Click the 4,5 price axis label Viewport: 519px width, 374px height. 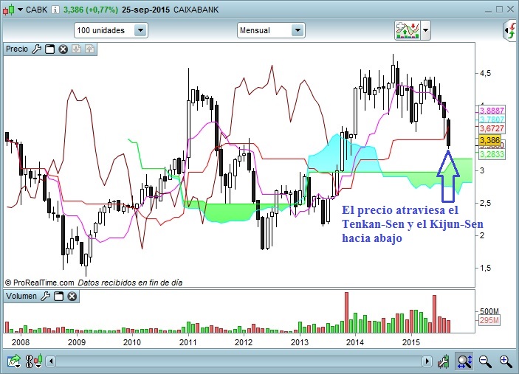coord(485,74)
